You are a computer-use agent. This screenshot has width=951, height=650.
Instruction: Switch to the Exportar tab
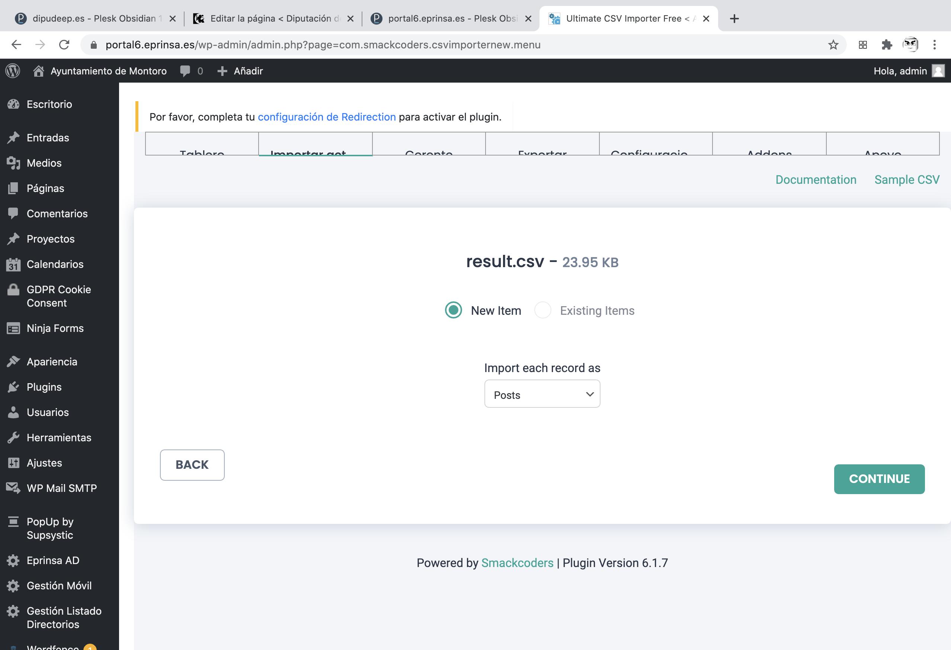(x=542, y=147)
